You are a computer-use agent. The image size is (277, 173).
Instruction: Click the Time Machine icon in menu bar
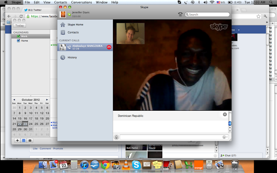pyautogui.click(x=193, y=2)
